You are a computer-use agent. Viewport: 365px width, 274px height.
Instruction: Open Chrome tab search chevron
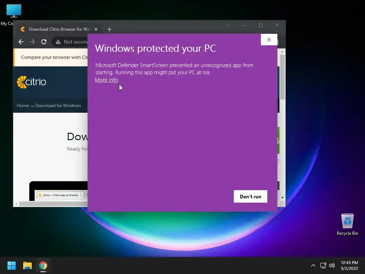pos(228,25)
